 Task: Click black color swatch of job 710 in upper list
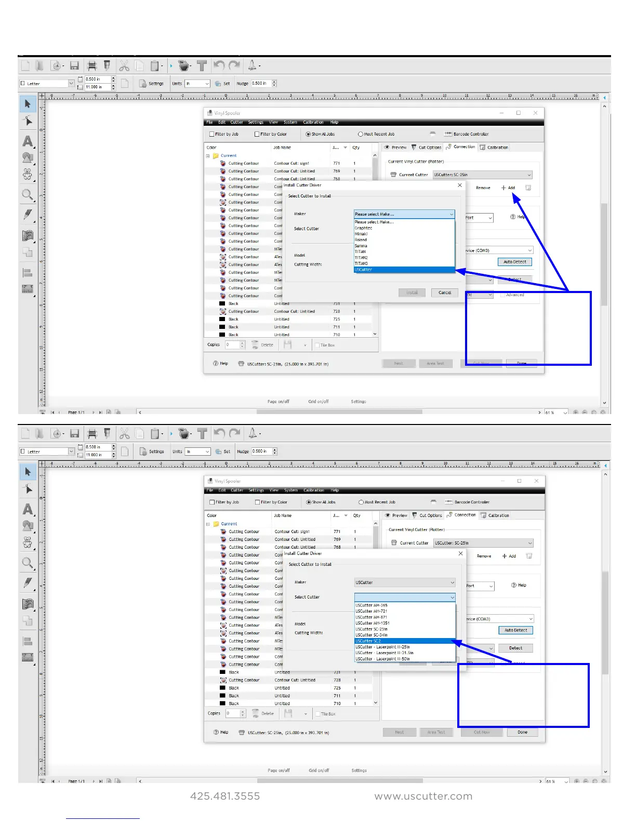(222, 335)
